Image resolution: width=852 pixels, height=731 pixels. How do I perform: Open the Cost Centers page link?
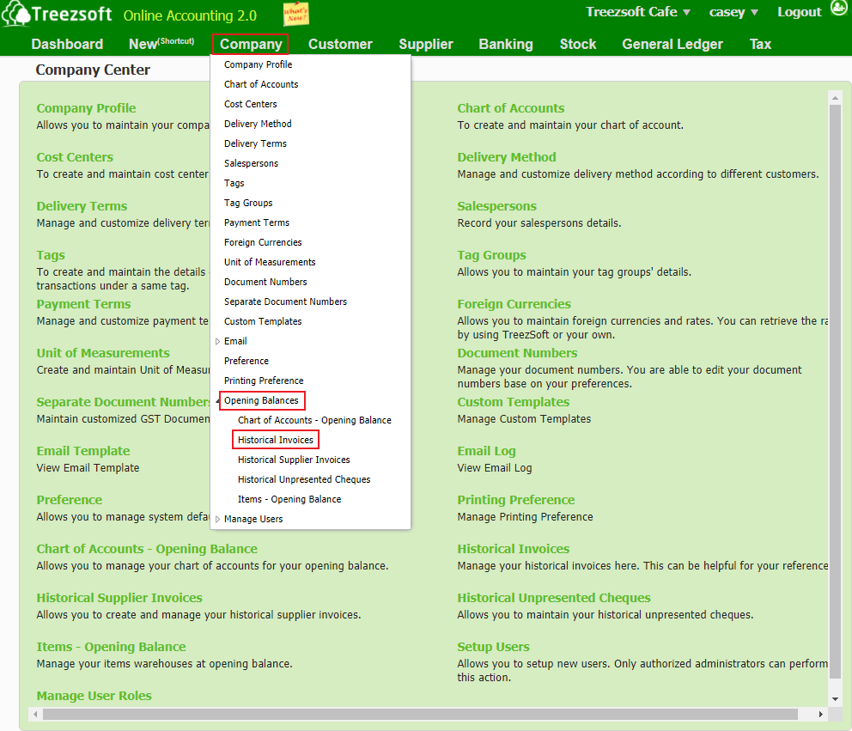pos(75,157)
